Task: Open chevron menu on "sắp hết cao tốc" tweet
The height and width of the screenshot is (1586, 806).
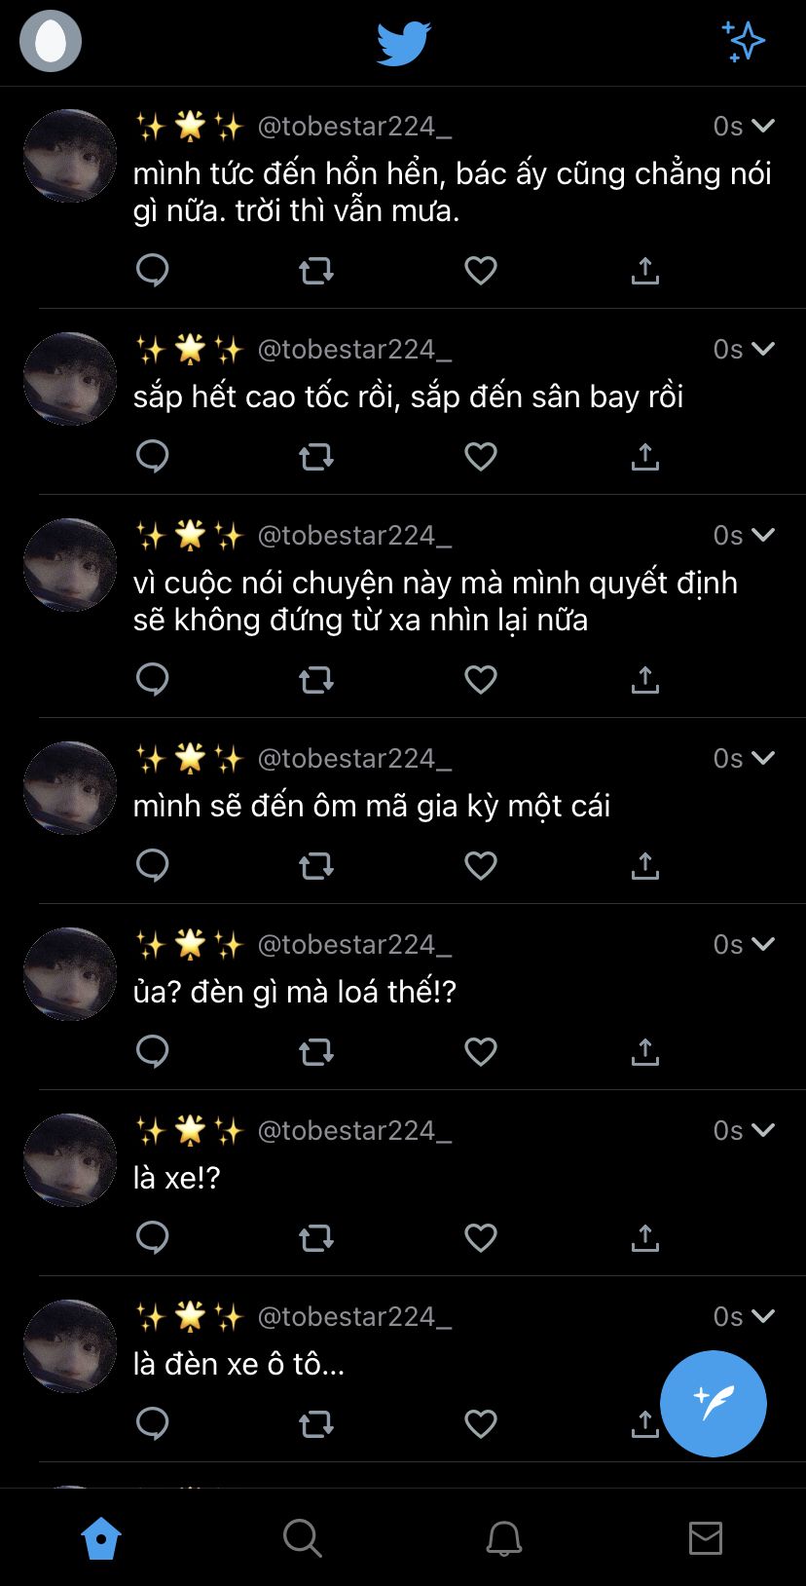Action: [763, 349]
